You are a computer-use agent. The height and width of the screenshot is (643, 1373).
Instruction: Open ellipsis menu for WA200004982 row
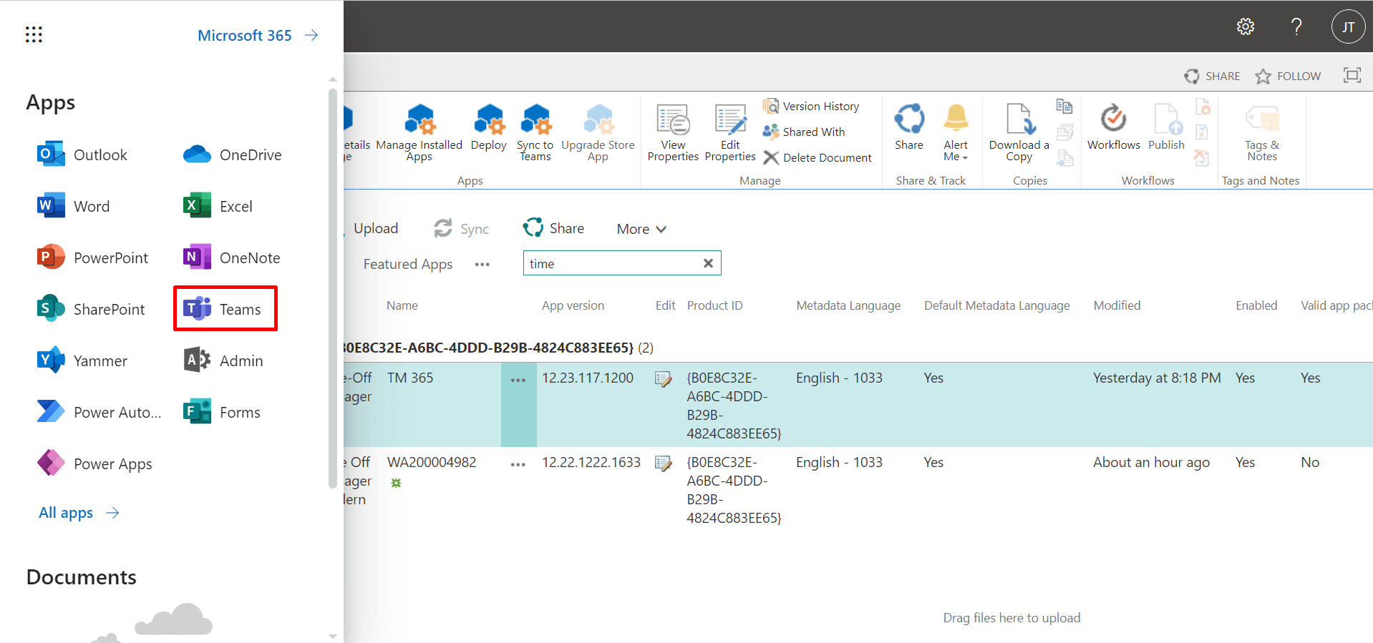tap(518, 465)
